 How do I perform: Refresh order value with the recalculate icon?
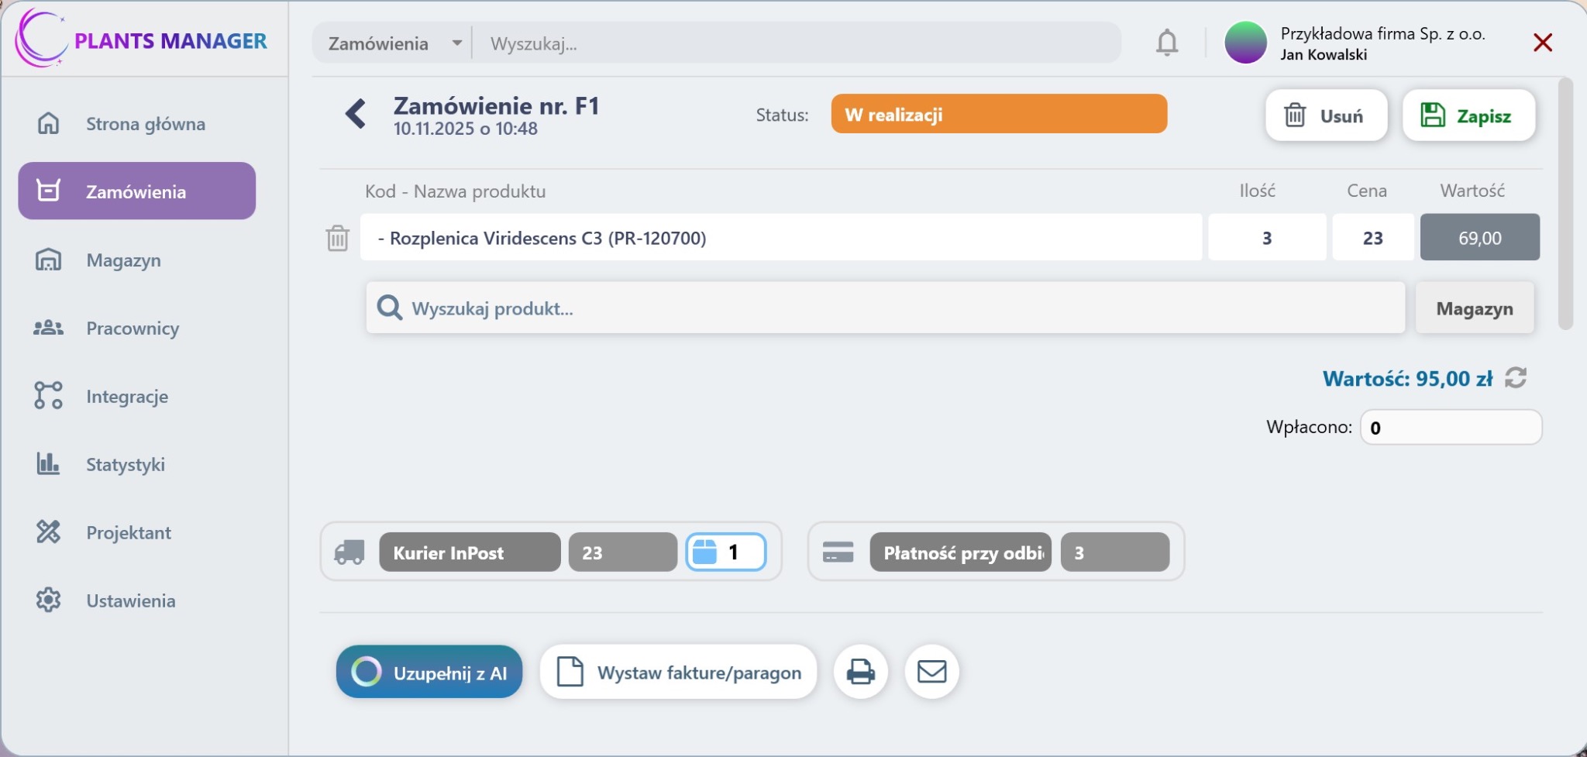[1516, 378]
